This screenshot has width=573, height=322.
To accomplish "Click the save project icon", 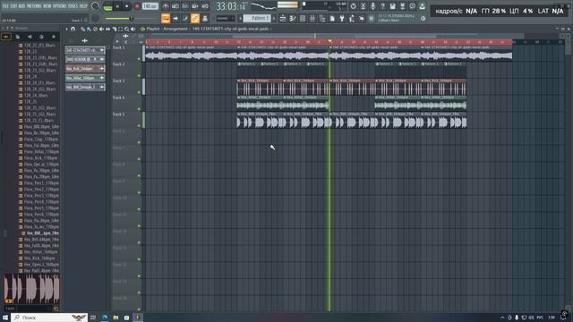I will pyautogui.click(x=392, y=6).
